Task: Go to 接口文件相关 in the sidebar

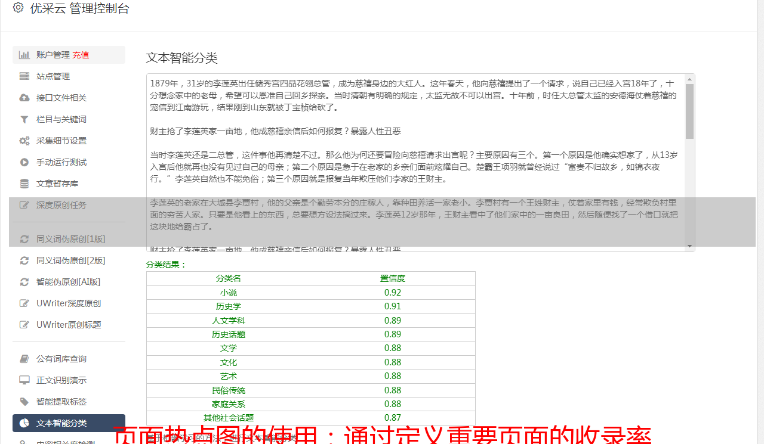Action: pos(69,98)
